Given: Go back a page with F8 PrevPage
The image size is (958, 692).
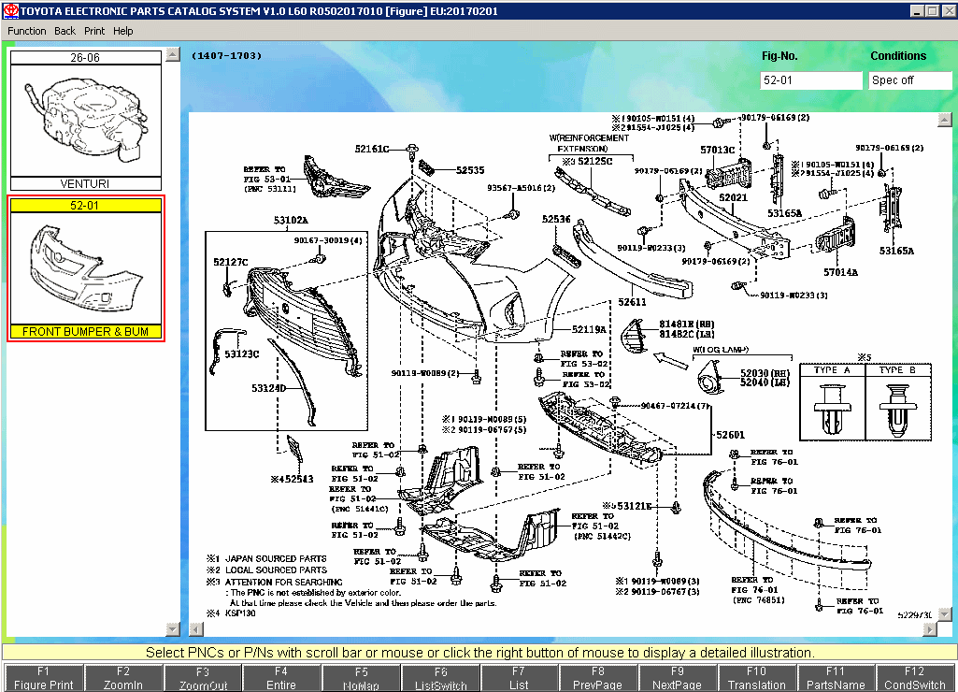Looking at the screenshot, I should (598, 675).
